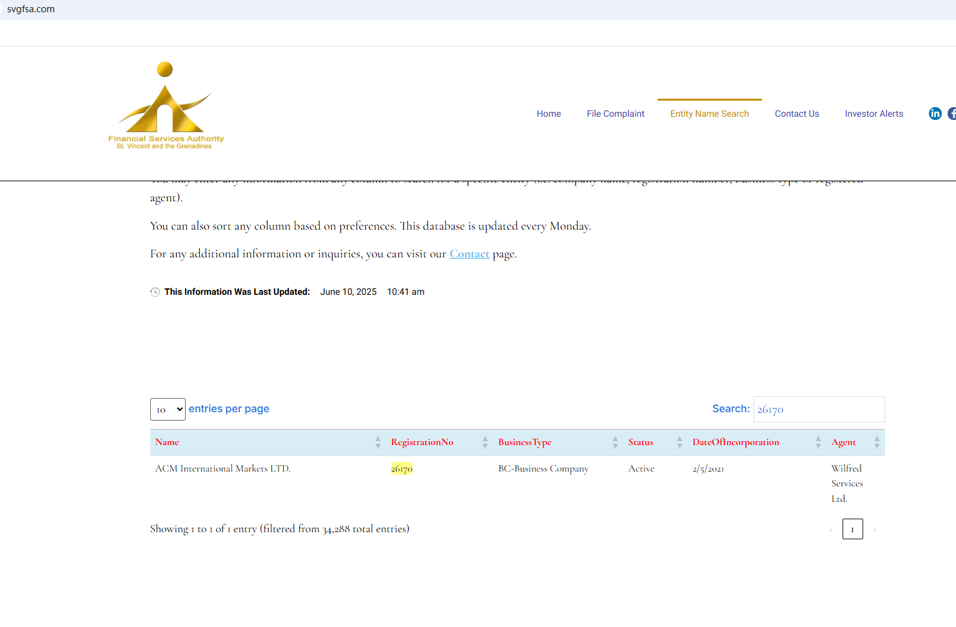
Task: Click the Search: label
Action: 731,409
